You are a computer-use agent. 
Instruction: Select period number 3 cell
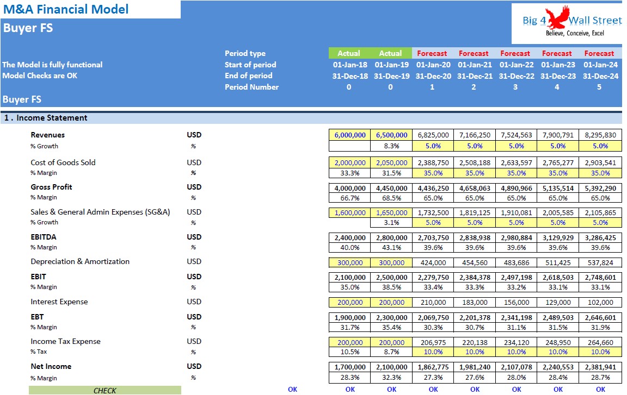point(515,86)
